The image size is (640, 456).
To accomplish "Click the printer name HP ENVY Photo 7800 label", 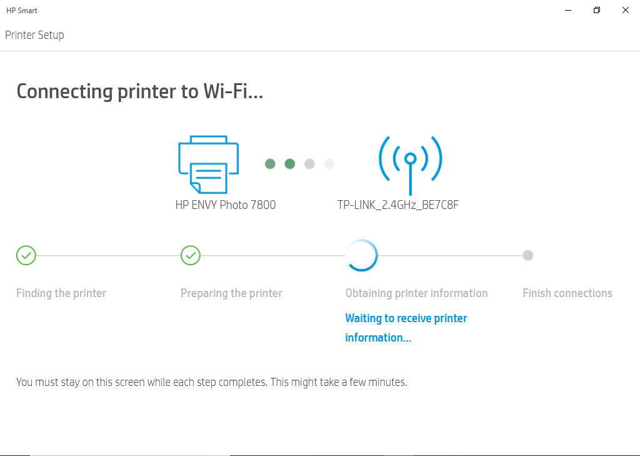I will [x=226, y=205].
